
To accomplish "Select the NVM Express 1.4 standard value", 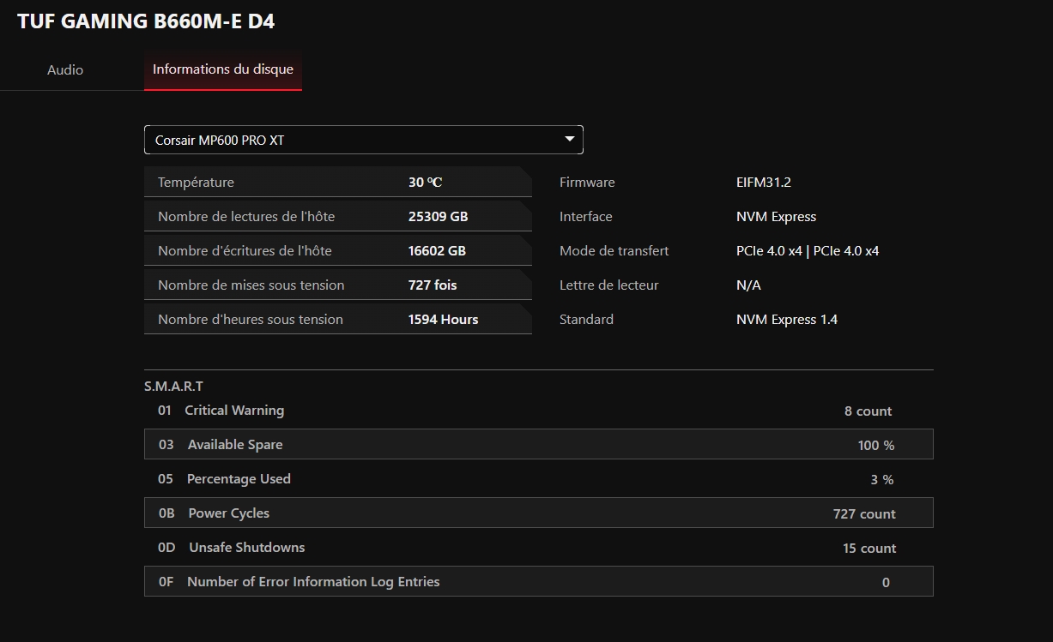I will (787, 320).
